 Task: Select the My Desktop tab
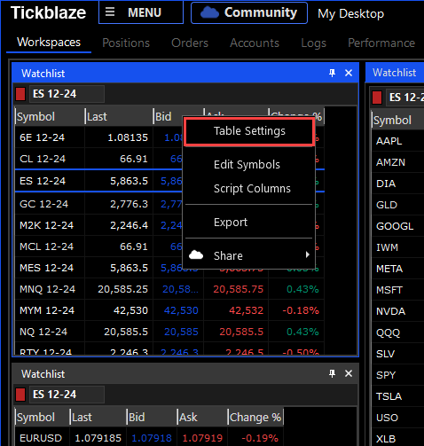point(350,13)
